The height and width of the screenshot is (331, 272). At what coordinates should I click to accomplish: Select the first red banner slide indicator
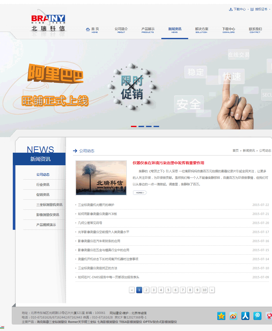[x=134, y=126]
